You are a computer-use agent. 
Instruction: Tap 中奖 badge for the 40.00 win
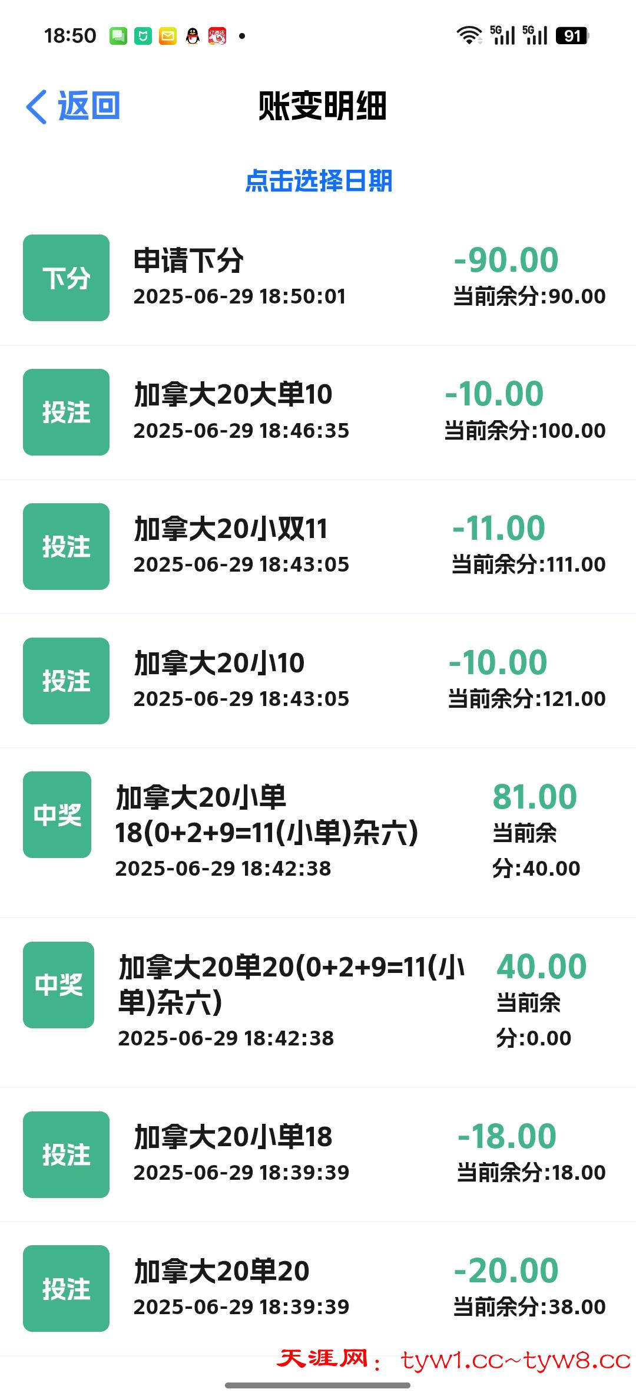(x=58, y=985)
